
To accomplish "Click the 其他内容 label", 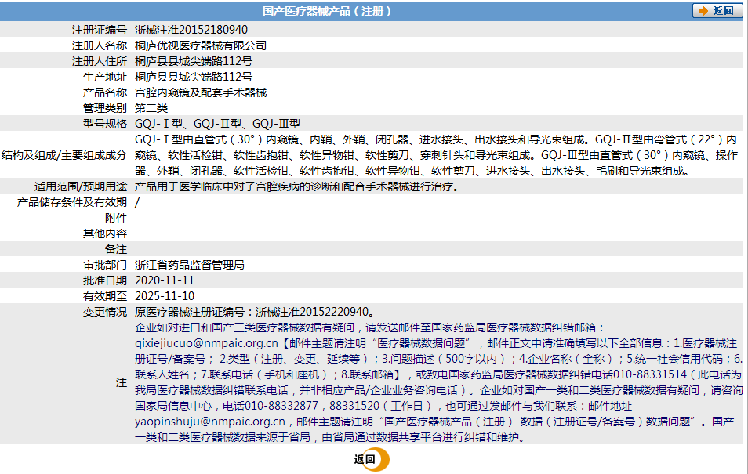I will 105,233.
